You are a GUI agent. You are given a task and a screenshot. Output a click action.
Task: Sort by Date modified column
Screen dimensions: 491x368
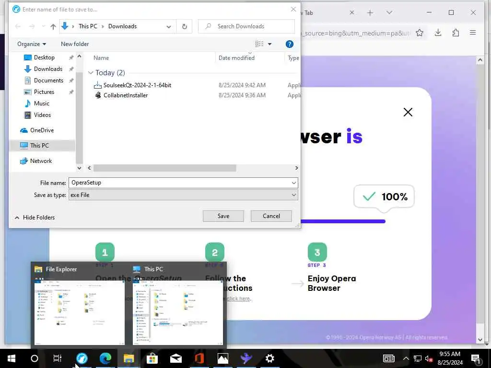[x=236, y=58]
